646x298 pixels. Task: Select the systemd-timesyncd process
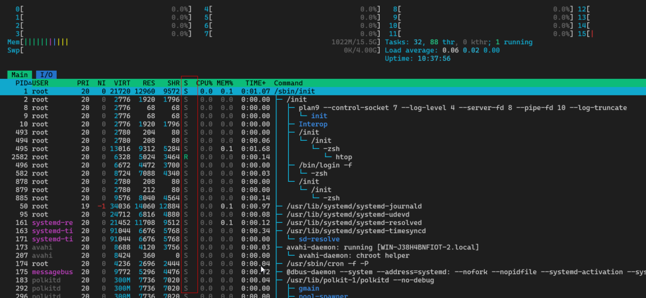(x=356, y=231)
